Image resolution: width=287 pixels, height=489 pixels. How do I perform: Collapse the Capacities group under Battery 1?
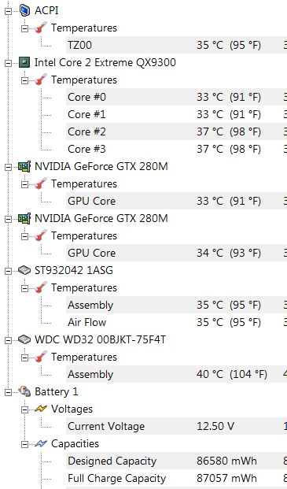pos(24,444)
